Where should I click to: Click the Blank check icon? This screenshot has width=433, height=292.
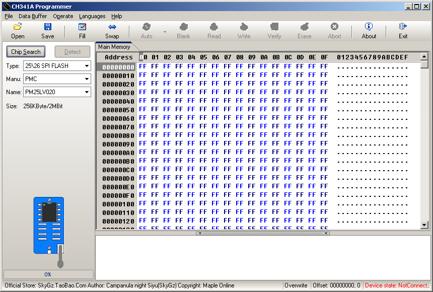183,30
